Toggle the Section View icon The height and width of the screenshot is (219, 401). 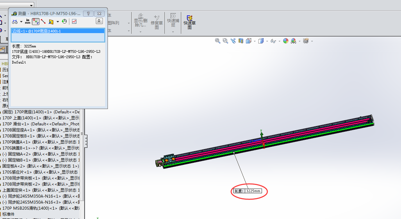[x=241, y=41]
